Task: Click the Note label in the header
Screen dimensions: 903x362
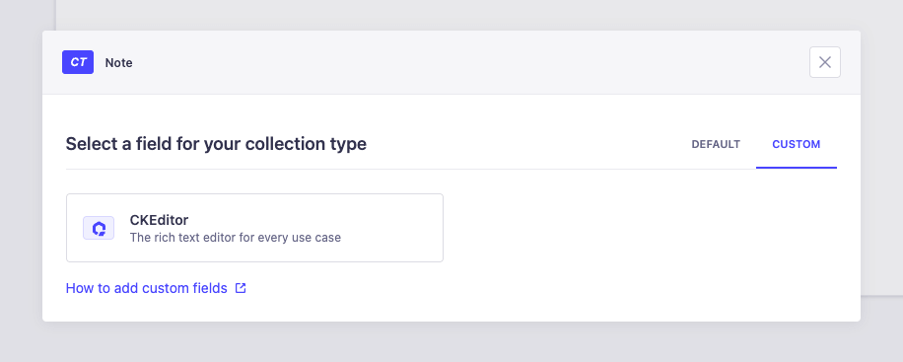Action: point(118,63)
